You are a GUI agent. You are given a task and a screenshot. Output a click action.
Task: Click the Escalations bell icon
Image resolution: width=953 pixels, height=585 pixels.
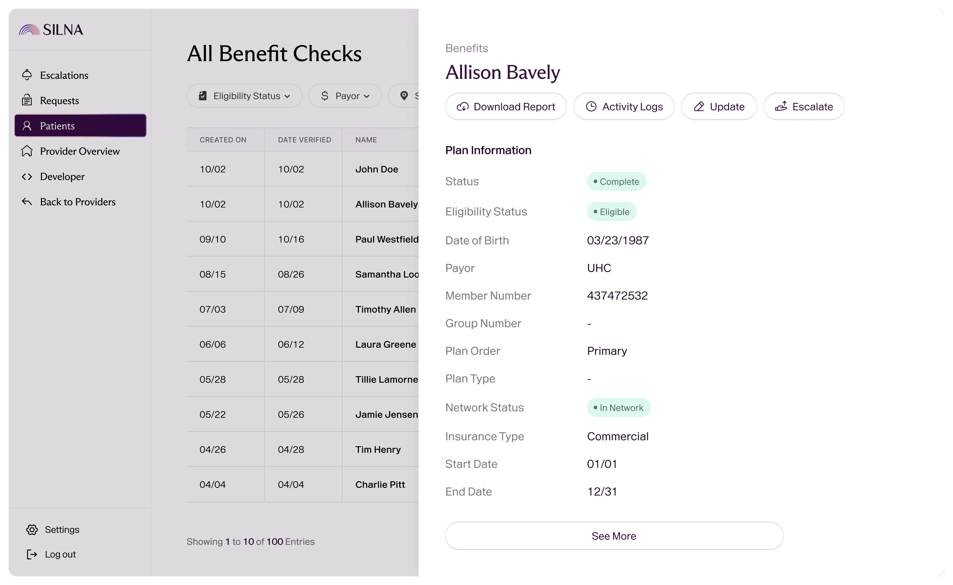point(27,75)
